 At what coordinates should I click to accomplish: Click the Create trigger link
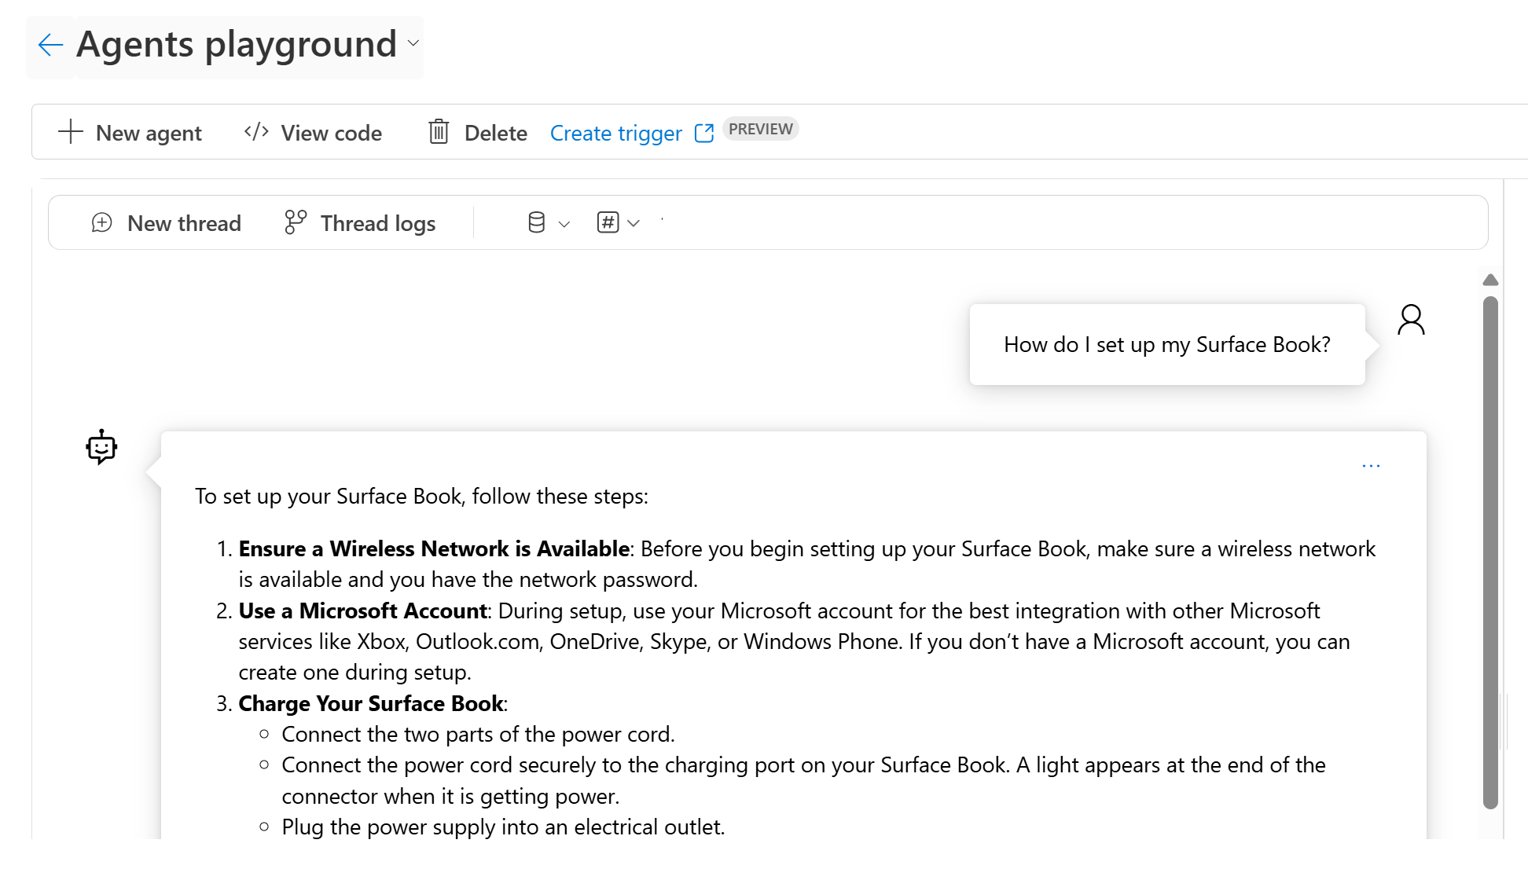[x=615, y=132]
